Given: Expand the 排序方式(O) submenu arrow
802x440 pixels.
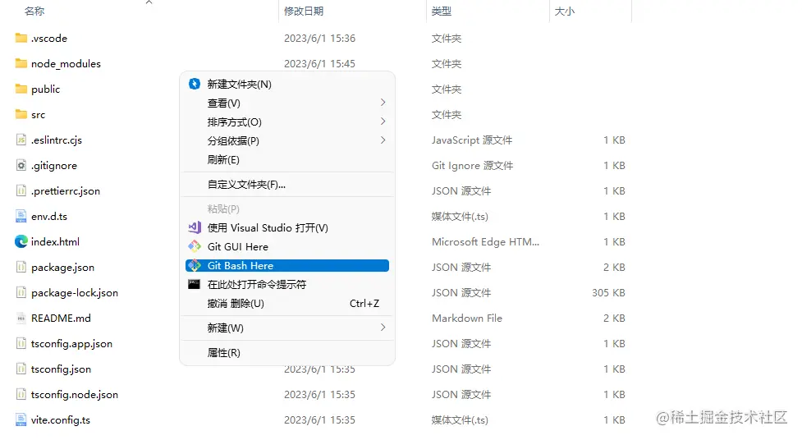Looking at the screenshot, I should tap(383, 121).
